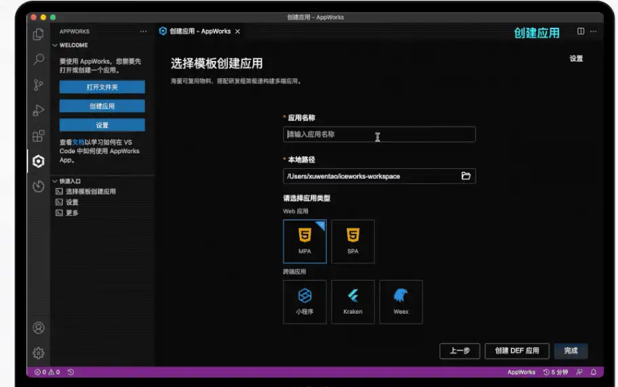Click the 设置 link at top right
618x387 pixels.
(x=576, y=59)
